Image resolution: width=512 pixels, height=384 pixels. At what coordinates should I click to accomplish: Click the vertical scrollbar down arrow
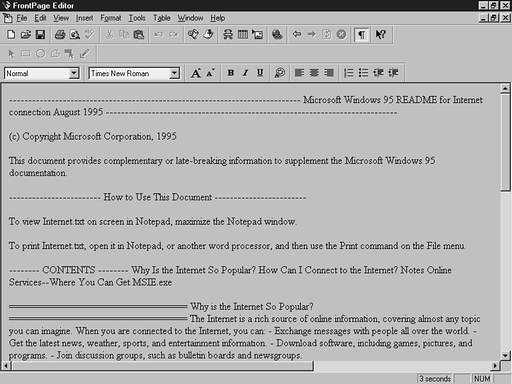pos(505,356)
